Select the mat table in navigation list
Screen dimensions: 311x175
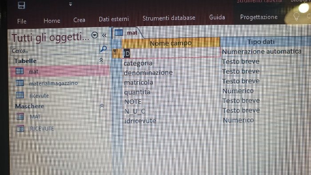(x=60, y=71)
